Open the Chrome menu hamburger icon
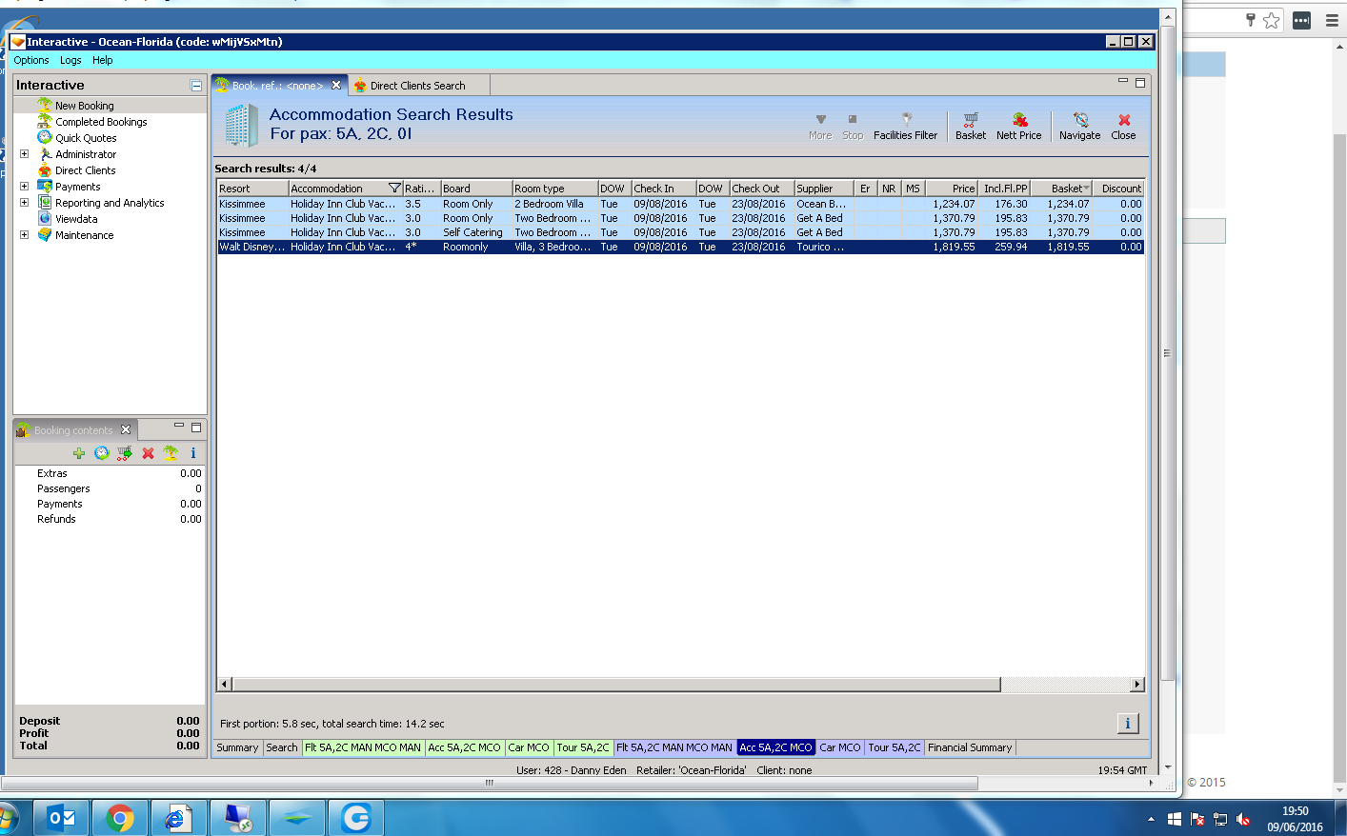The height and width of the screenshot is (836, 1347). point(1333,20)
